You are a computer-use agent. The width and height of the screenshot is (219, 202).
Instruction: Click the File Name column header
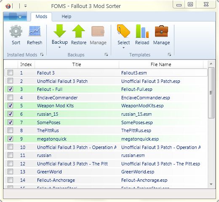pos(161,64)
